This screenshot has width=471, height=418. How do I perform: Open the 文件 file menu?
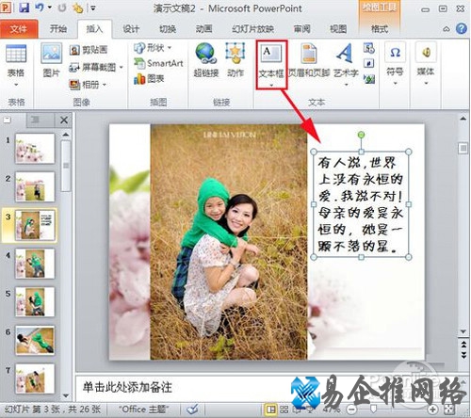coord(19,29)
